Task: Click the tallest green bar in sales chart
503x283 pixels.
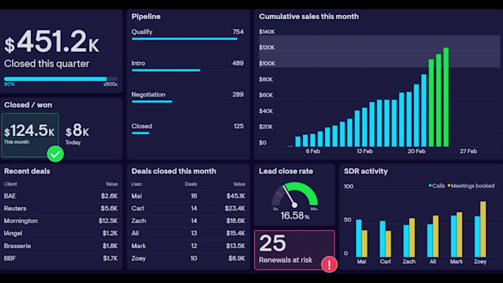Action: coord(446,97)
